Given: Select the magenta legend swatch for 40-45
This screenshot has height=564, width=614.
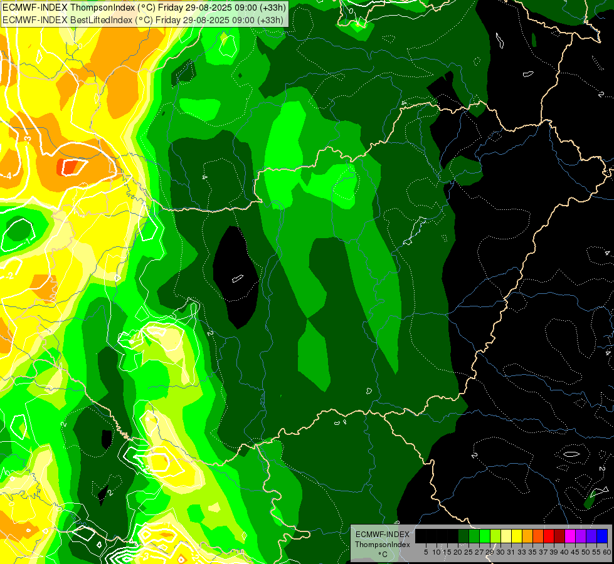Looking at the screenshot, I should (570, 536).
